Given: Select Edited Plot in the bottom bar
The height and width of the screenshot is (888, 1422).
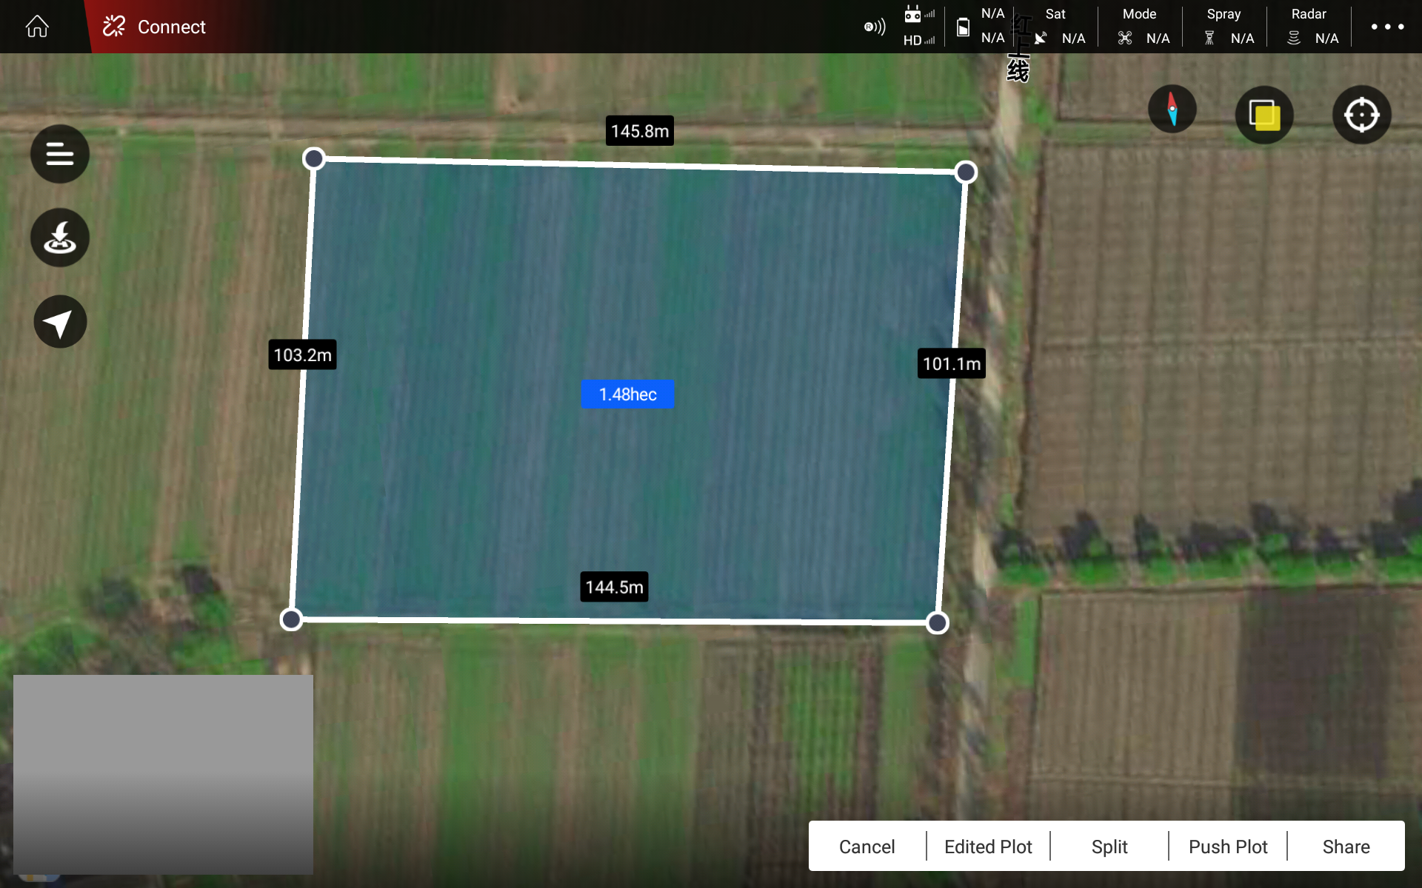Looking at the screenshot, I should point(988,846).
